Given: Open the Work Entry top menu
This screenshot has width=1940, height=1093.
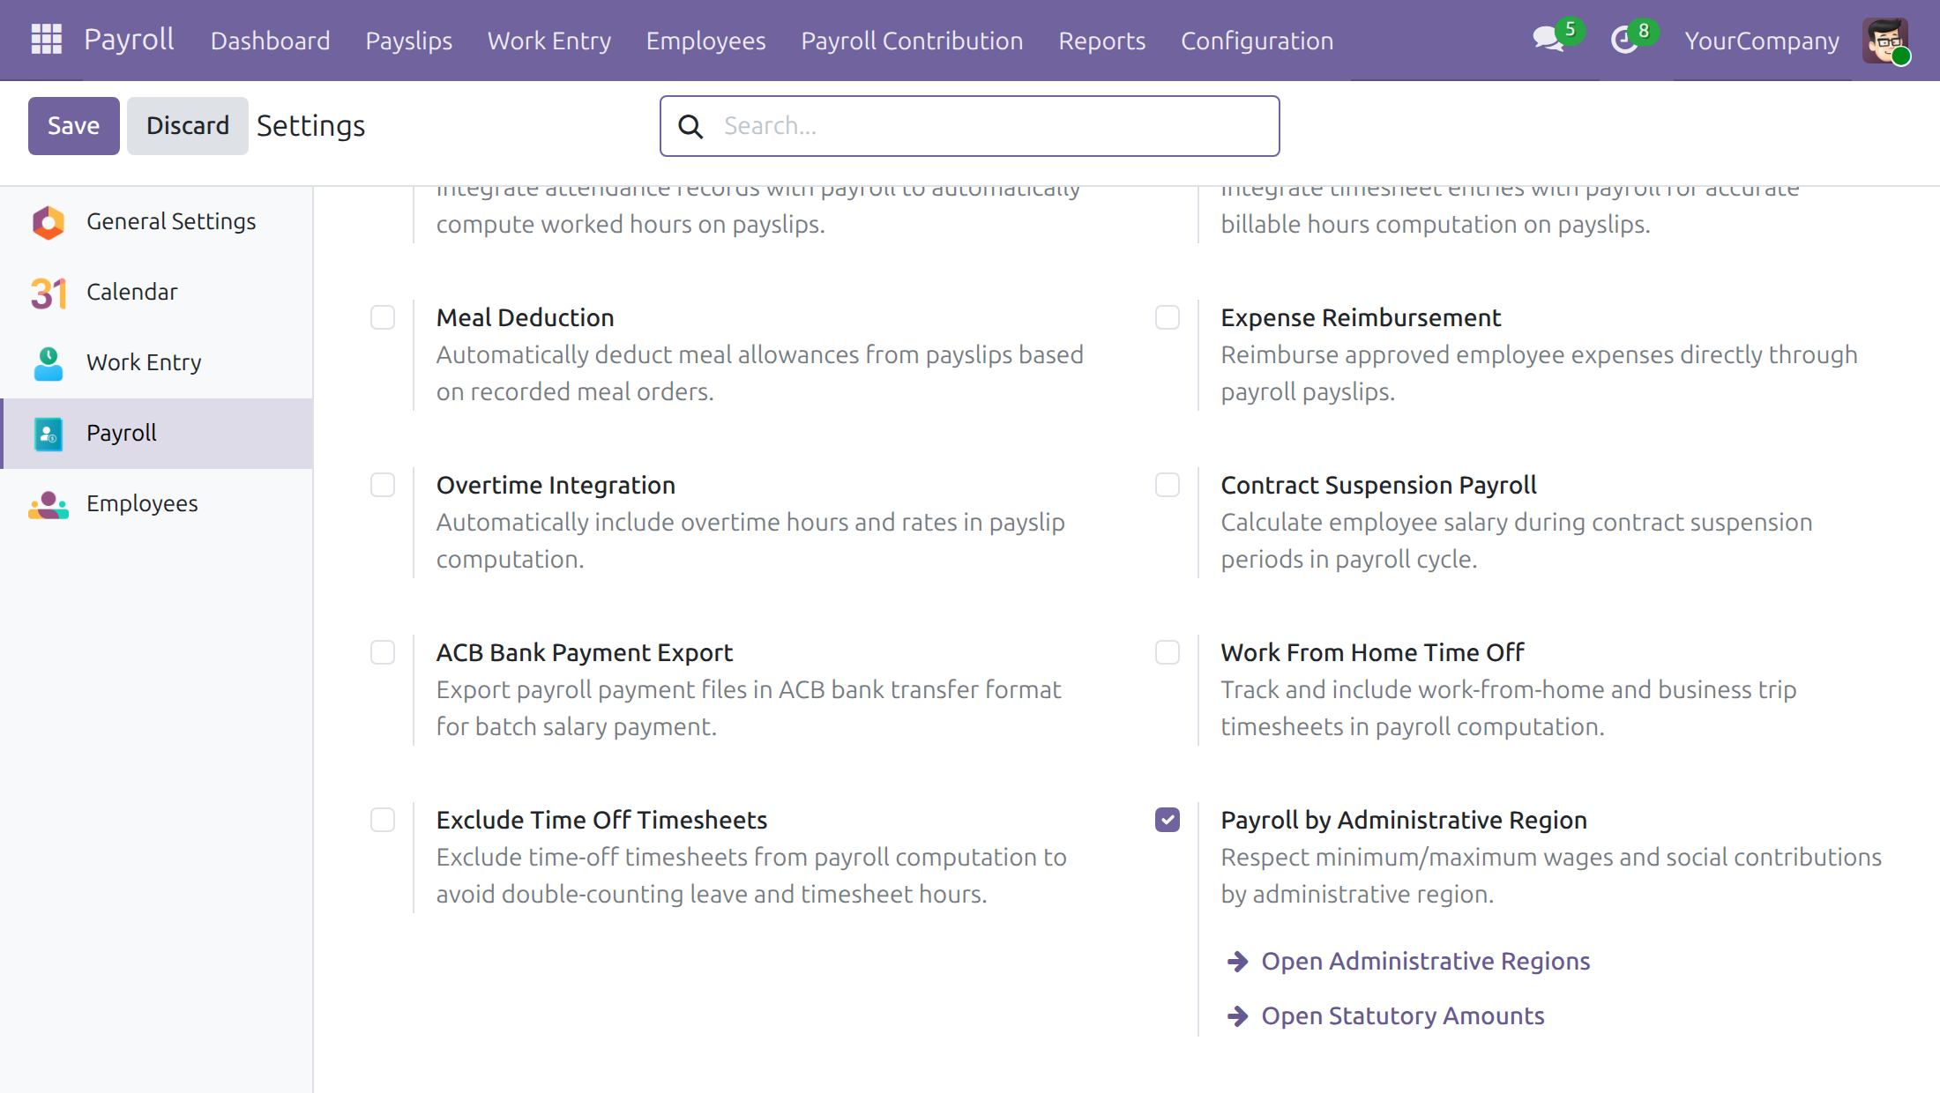Looking at the screenshot, I should tap(549, 41).
